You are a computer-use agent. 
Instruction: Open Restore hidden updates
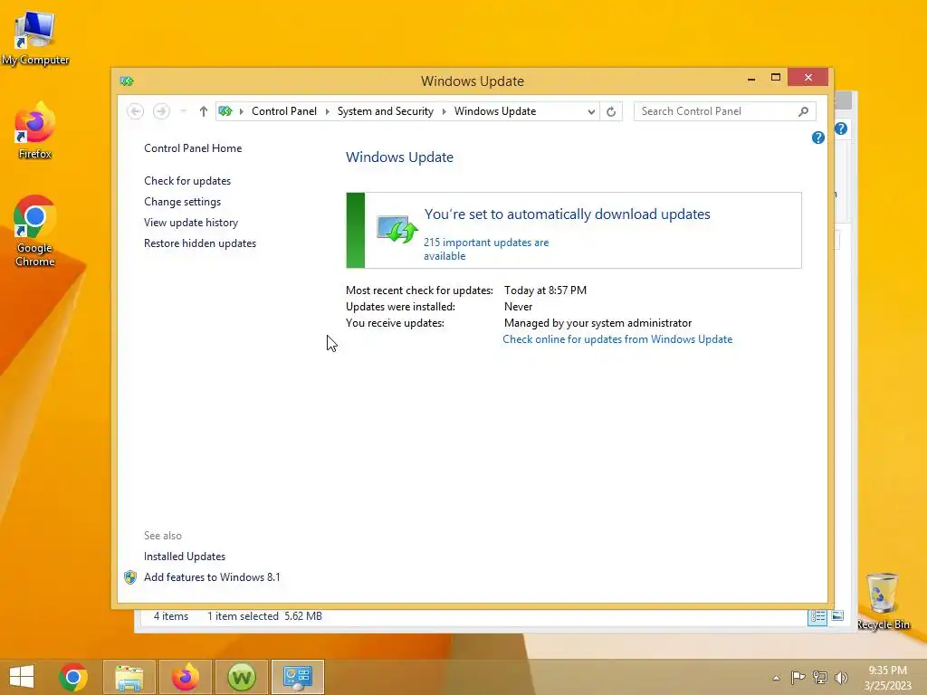coord(200,243)
